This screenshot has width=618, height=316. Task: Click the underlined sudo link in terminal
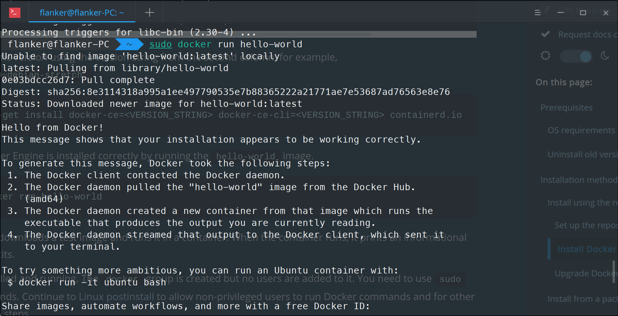pos(160,44)
